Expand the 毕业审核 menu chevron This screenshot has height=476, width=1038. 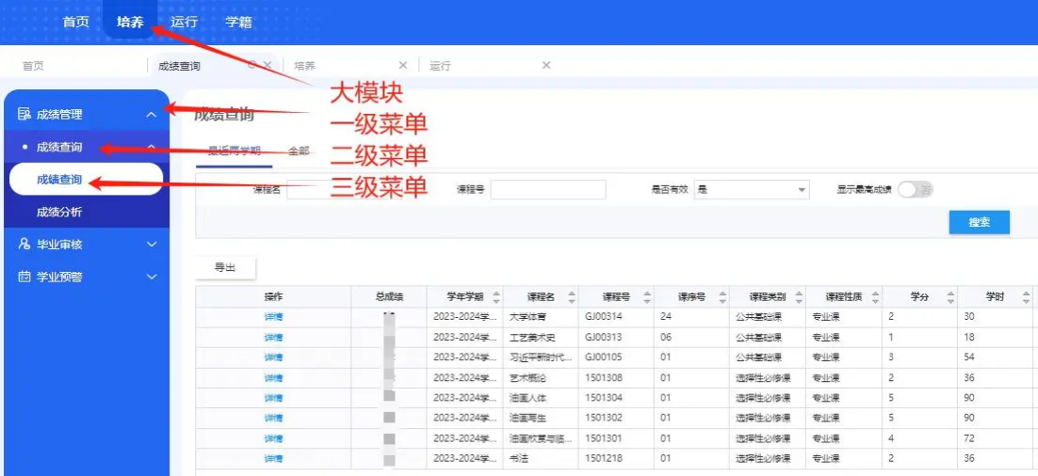tap(152, 245)
